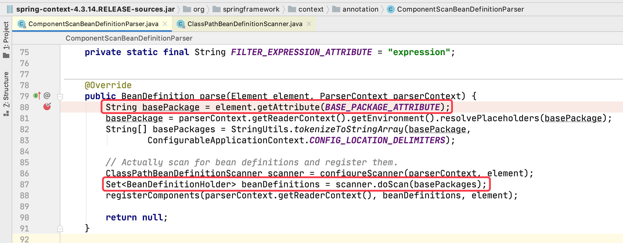Click tokenizeToStringArray on line 82
The width and height of the screenshot is (623, 243).
tap(348, 129)
